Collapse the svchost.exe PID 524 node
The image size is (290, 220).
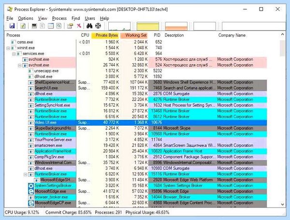click(20, 65)
